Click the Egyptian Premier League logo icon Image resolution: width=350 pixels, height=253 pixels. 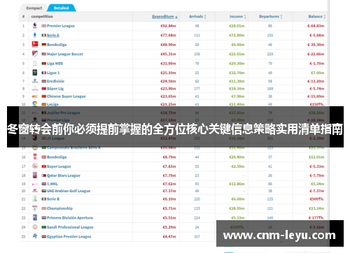(x=35, y=236)
